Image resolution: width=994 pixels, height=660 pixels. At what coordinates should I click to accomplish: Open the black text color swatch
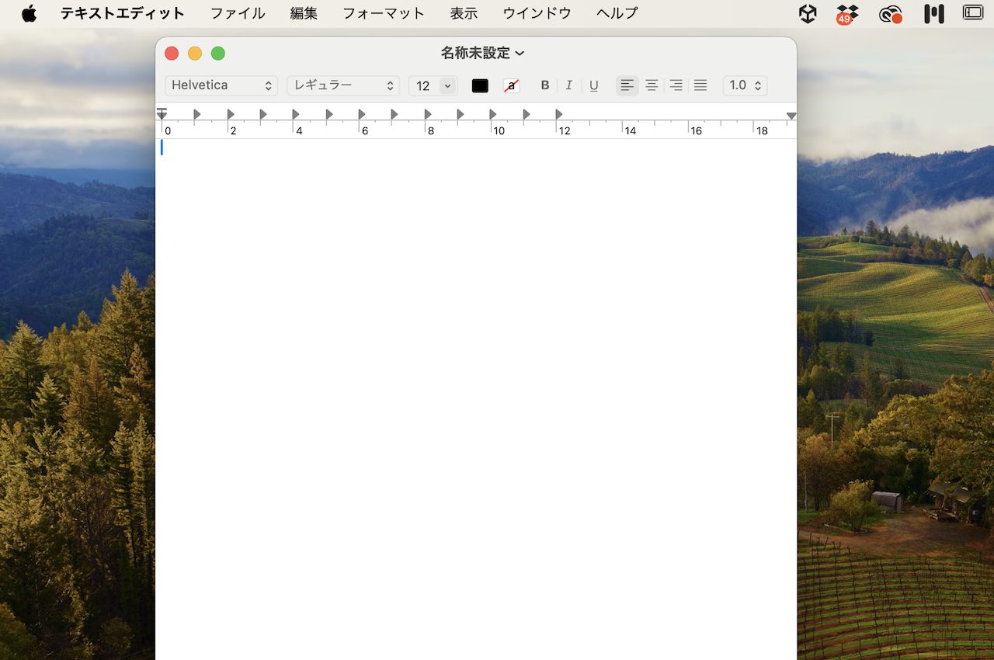pos(480,85)
